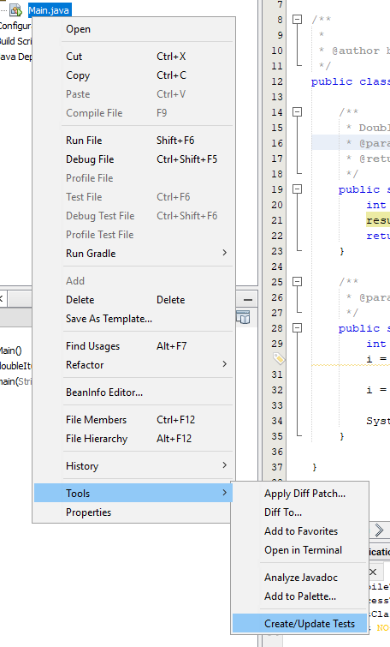Viewport: 390px width, 647px height.
Task: Click the book icon in panel header
Action: (x=243, y=318)
